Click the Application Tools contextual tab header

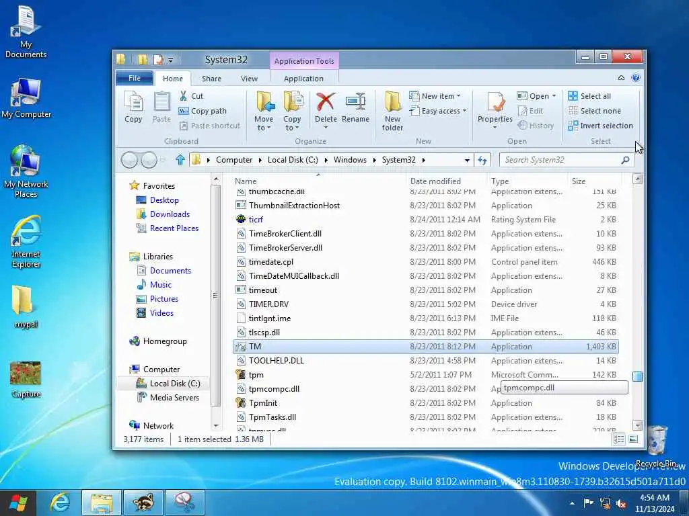click(x=304, y=61)
